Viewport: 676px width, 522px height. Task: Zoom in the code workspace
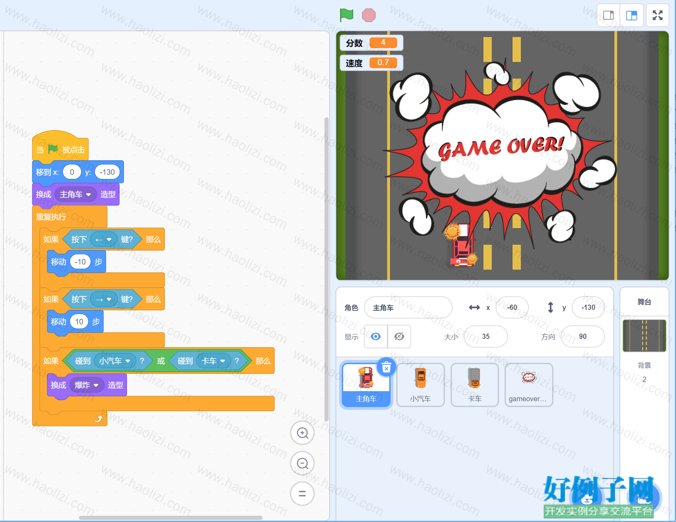coord(302,433)
